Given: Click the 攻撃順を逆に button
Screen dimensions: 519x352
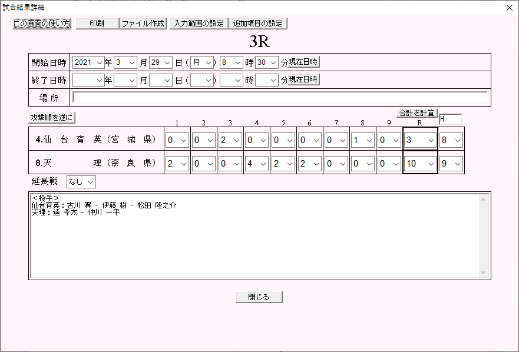Looking at the screenshot, I should tap(52, 118).
